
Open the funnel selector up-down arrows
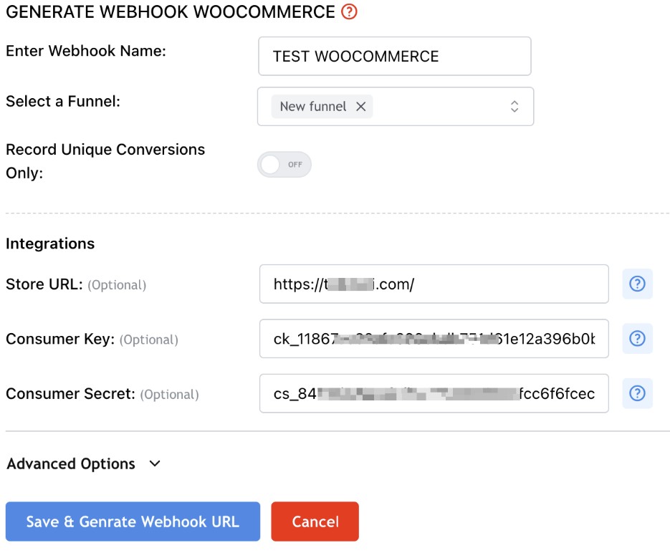(x=515, y=106)
